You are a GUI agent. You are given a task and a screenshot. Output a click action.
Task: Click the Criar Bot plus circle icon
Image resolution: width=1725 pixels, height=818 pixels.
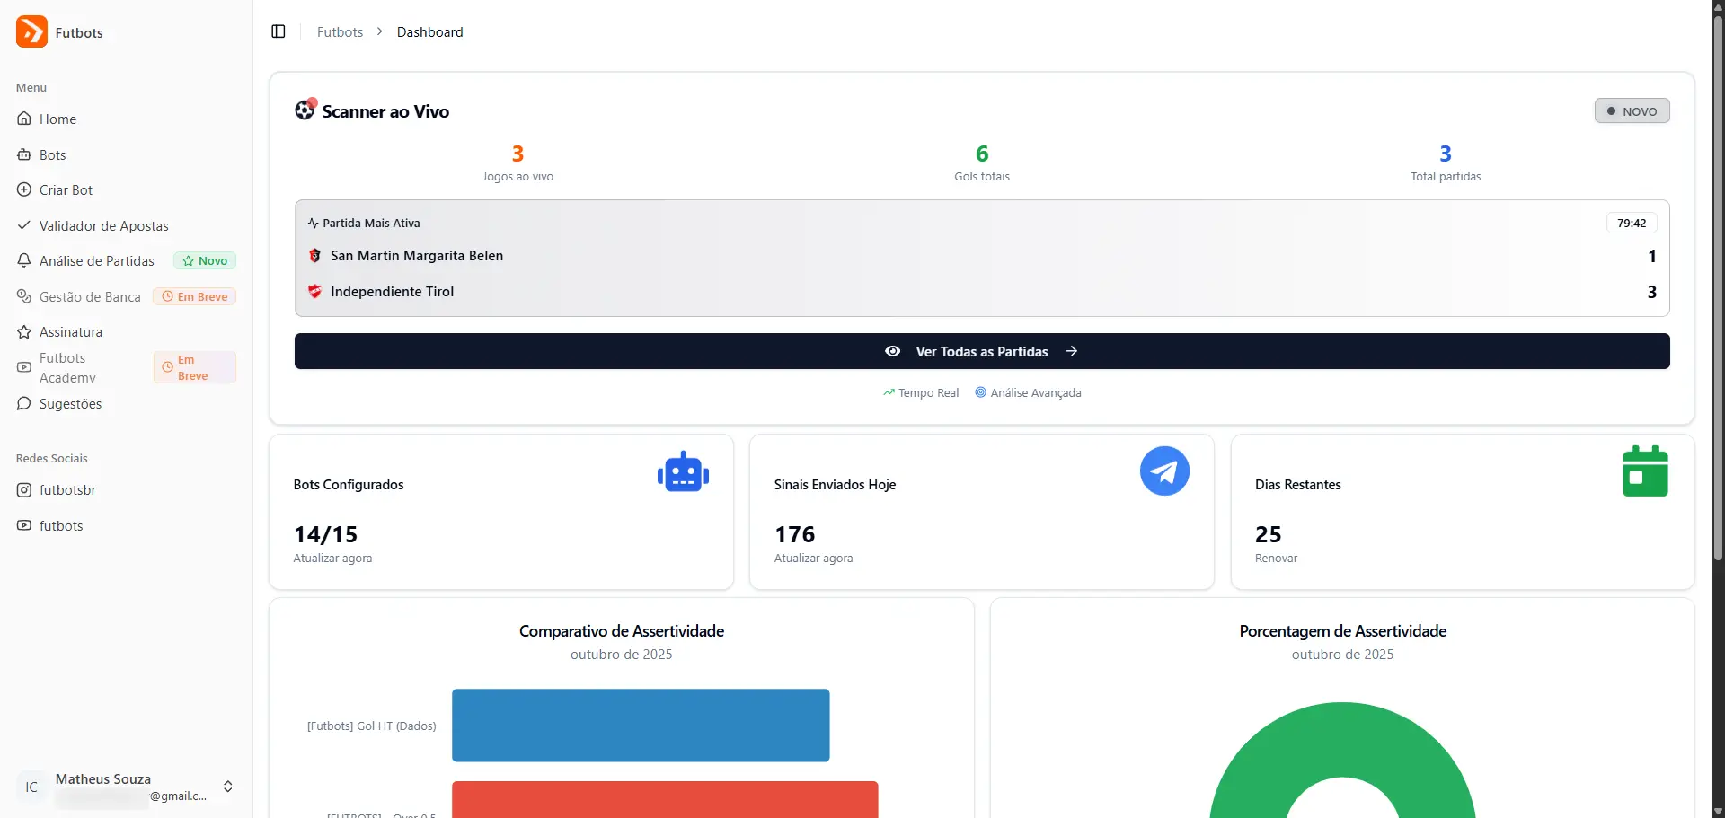click(x=24, y=189)
